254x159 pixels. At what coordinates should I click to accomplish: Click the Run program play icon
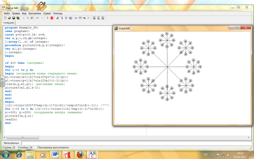[48, 18]
